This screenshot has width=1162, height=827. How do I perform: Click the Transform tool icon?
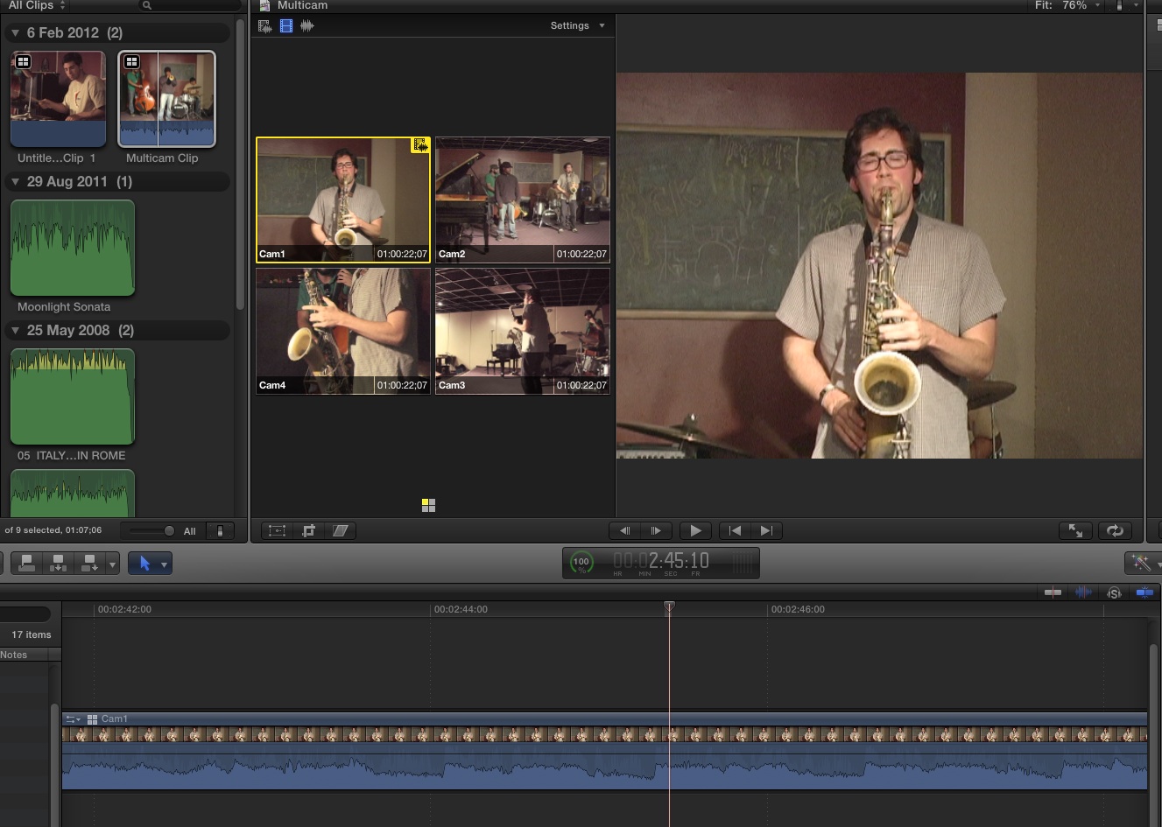[277, 530]
